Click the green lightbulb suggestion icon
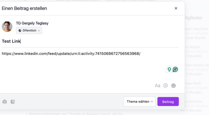 coord(169,69)
